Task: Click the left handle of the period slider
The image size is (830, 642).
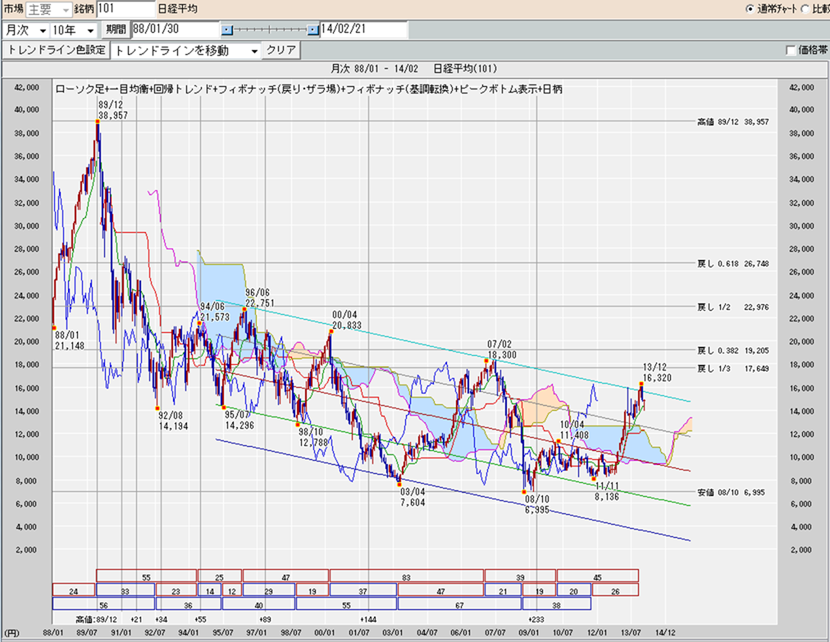Action: pyautogui.click(x=226, y=30)
